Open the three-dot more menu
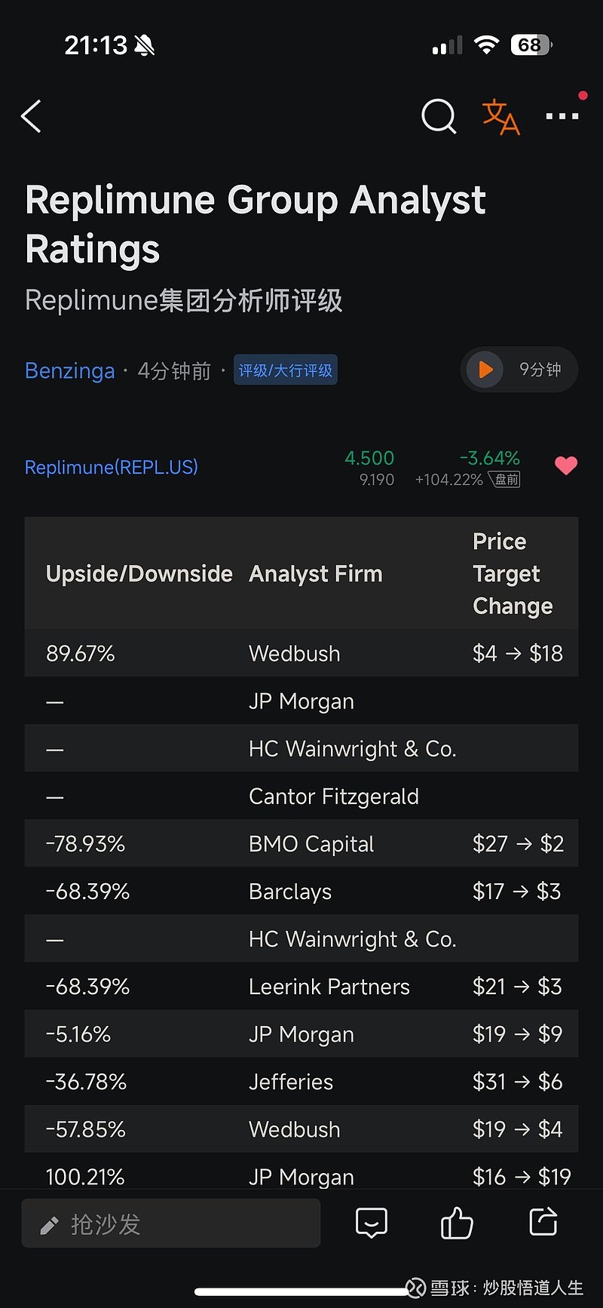Viewport: 603px width, 1308px height. click(x=562, y=116)
